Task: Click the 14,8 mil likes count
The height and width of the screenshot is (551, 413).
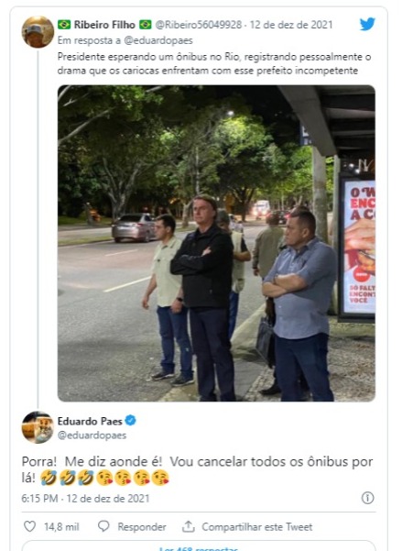Action: [x=61, y=526]
